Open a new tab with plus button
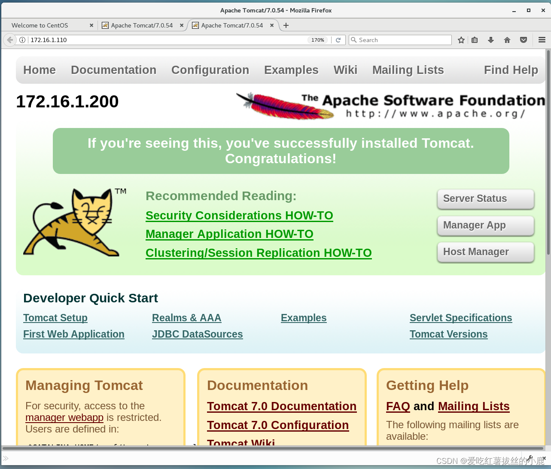 pos(286,25)
